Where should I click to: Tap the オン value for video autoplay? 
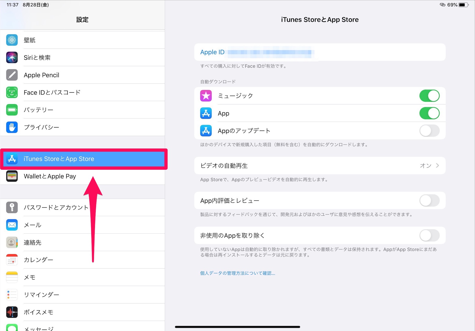[426, 165]
